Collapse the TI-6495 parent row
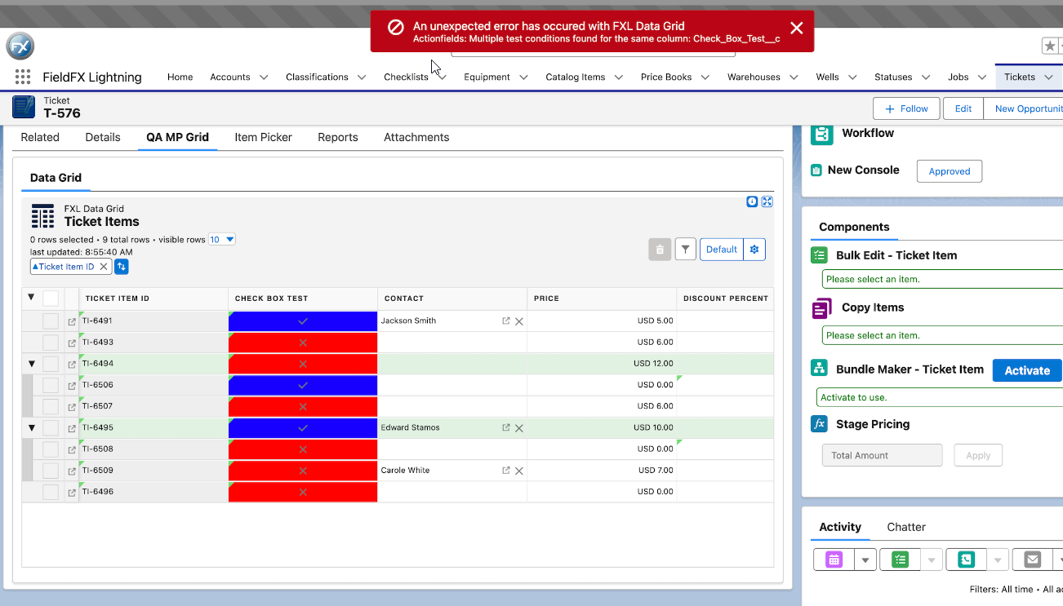The width and height of the screenshot is (1063, 606). coord(32,428)
